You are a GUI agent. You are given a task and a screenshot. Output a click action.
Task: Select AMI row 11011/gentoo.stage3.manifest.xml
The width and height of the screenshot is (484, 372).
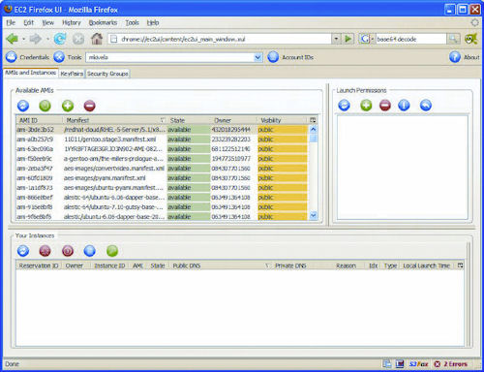162,139
